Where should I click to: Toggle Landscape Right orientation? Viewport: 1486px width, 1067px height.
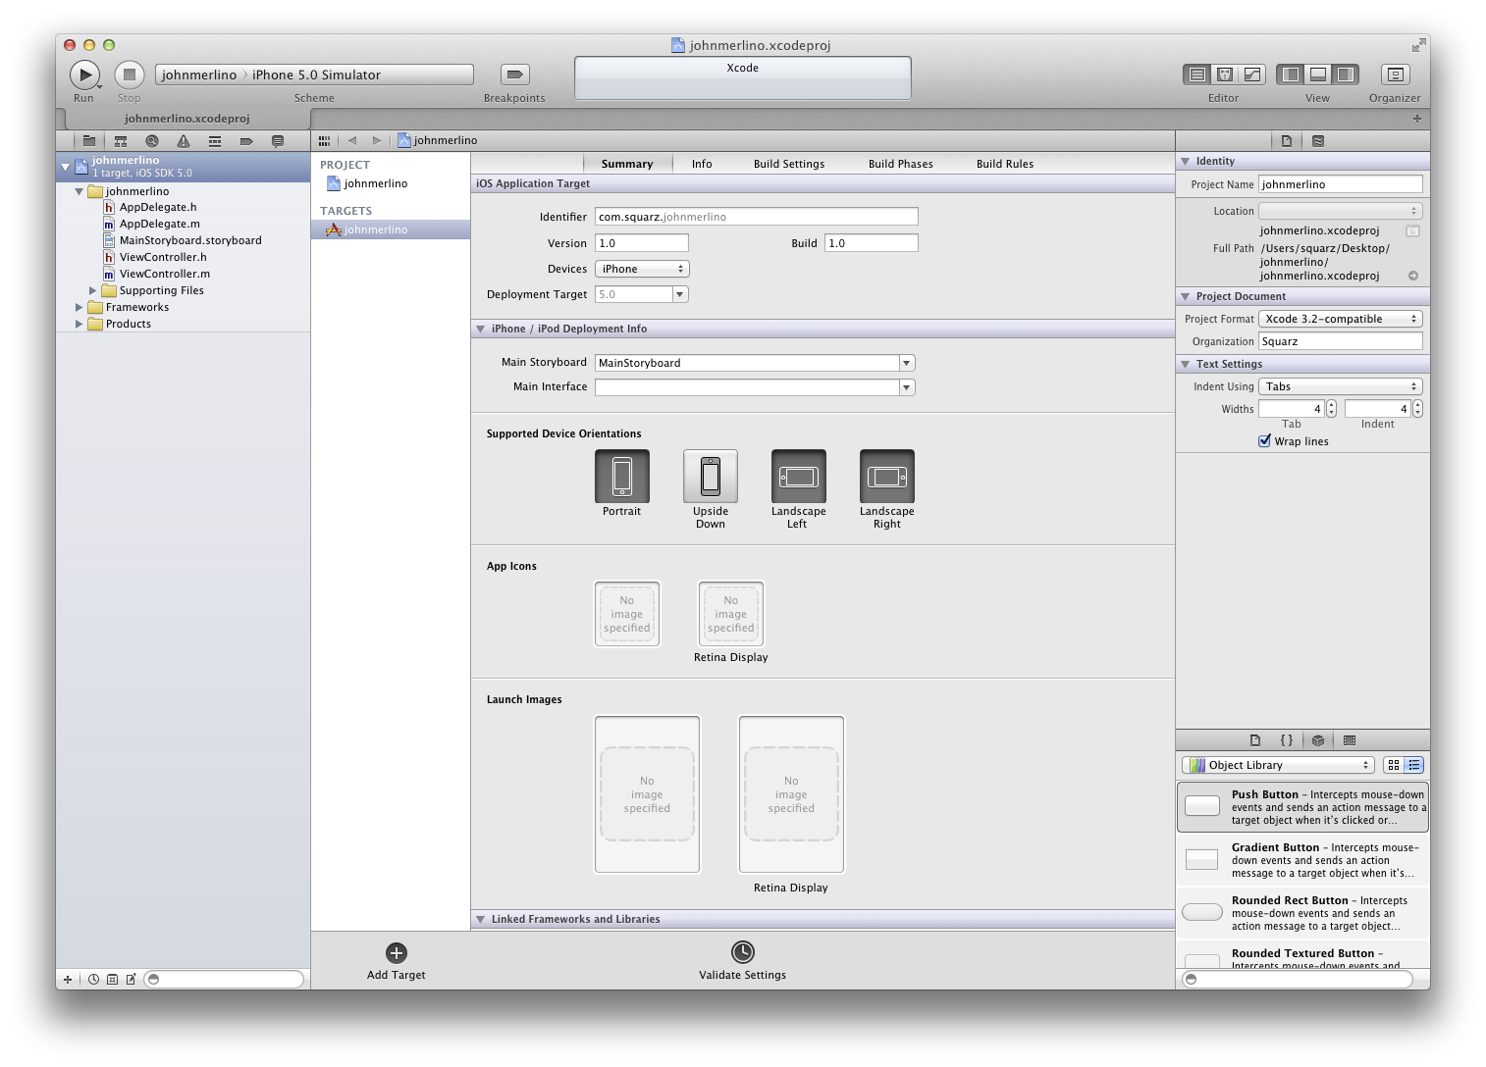tap(887, 477)
